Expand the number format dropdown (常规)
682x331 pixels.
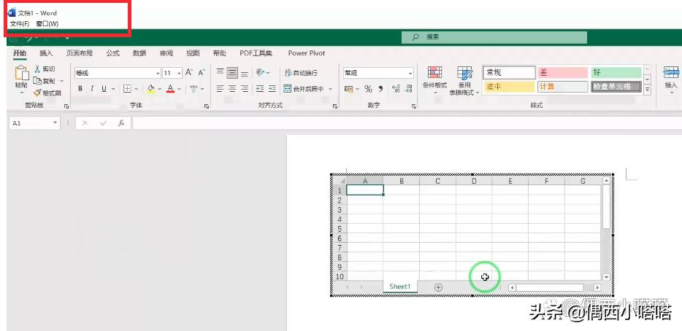(x=410, y=74)
